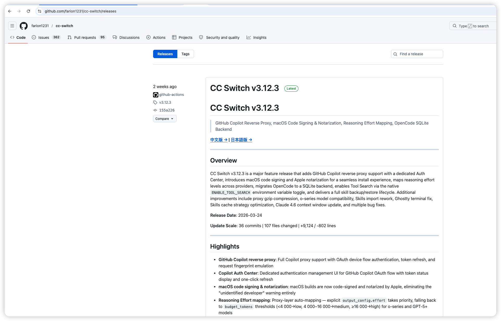Open the Actions tab
The image size is (501, 321).
pos(156,38)
